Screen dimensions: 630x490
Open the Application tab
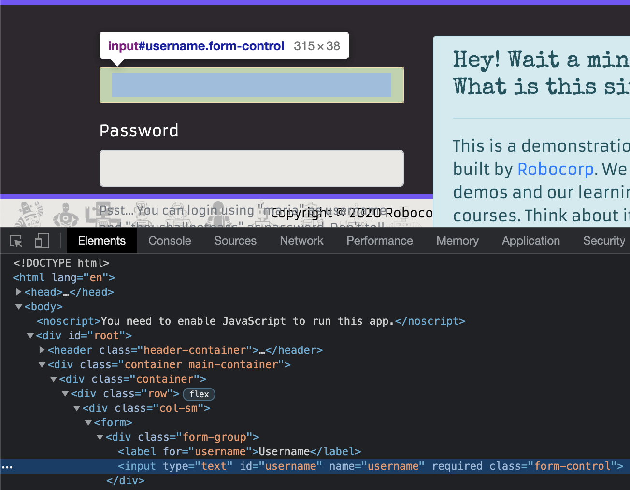tap(531, 241)
